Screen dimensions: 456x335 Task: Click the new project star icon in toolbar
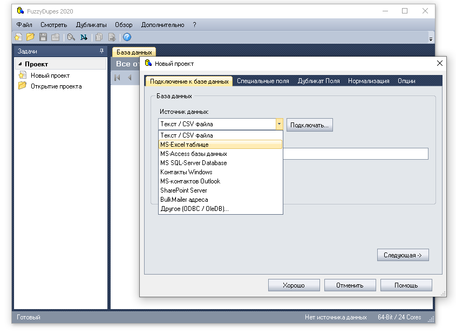(x=18, y=37)
